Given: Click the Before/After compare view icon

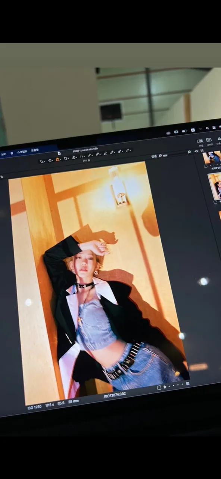Looking at the screenshot, I should tap(200, 141).
